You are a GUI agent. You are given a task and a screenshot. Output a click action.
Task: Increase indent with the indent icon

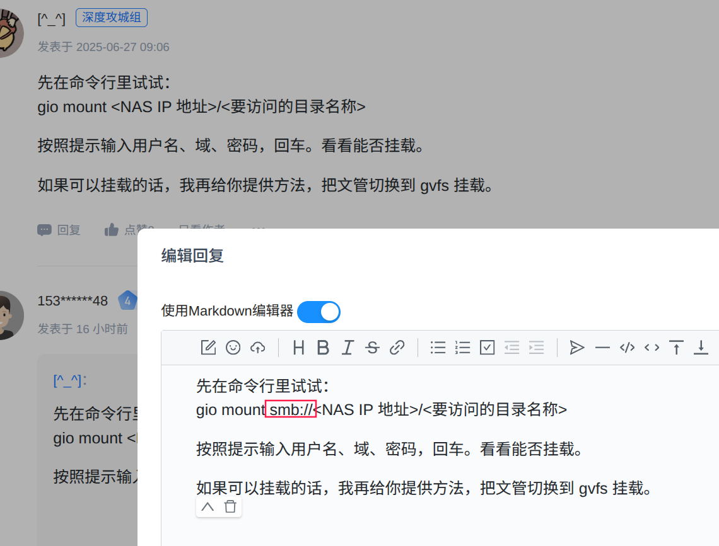coord(537,348)
